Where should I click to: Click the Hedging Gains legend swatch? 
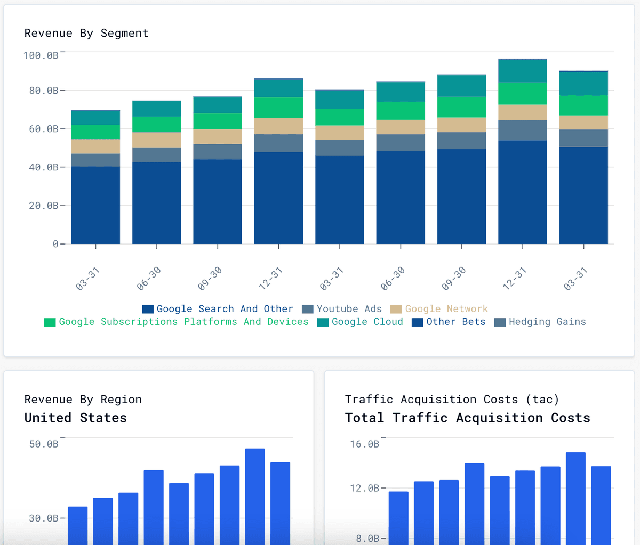[x=500, y=322]
